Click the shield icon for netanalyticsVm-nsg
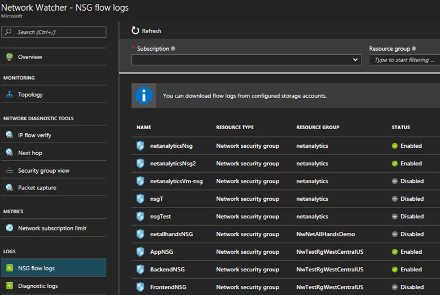Screen dimensions: 440x295 (140, 181)
